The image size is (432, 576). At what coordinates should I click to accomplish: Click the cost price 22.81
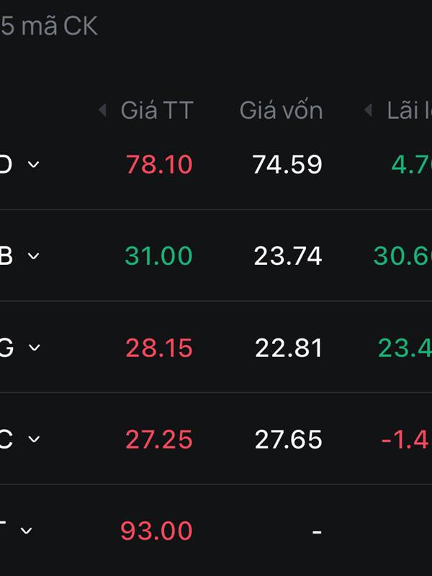pos(288,348)
